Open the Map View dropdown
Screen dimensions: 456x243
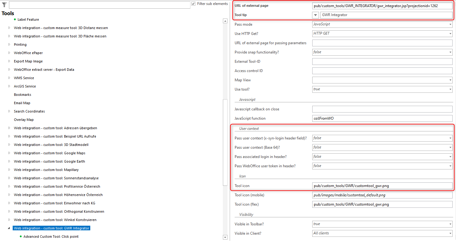[450, 80]
